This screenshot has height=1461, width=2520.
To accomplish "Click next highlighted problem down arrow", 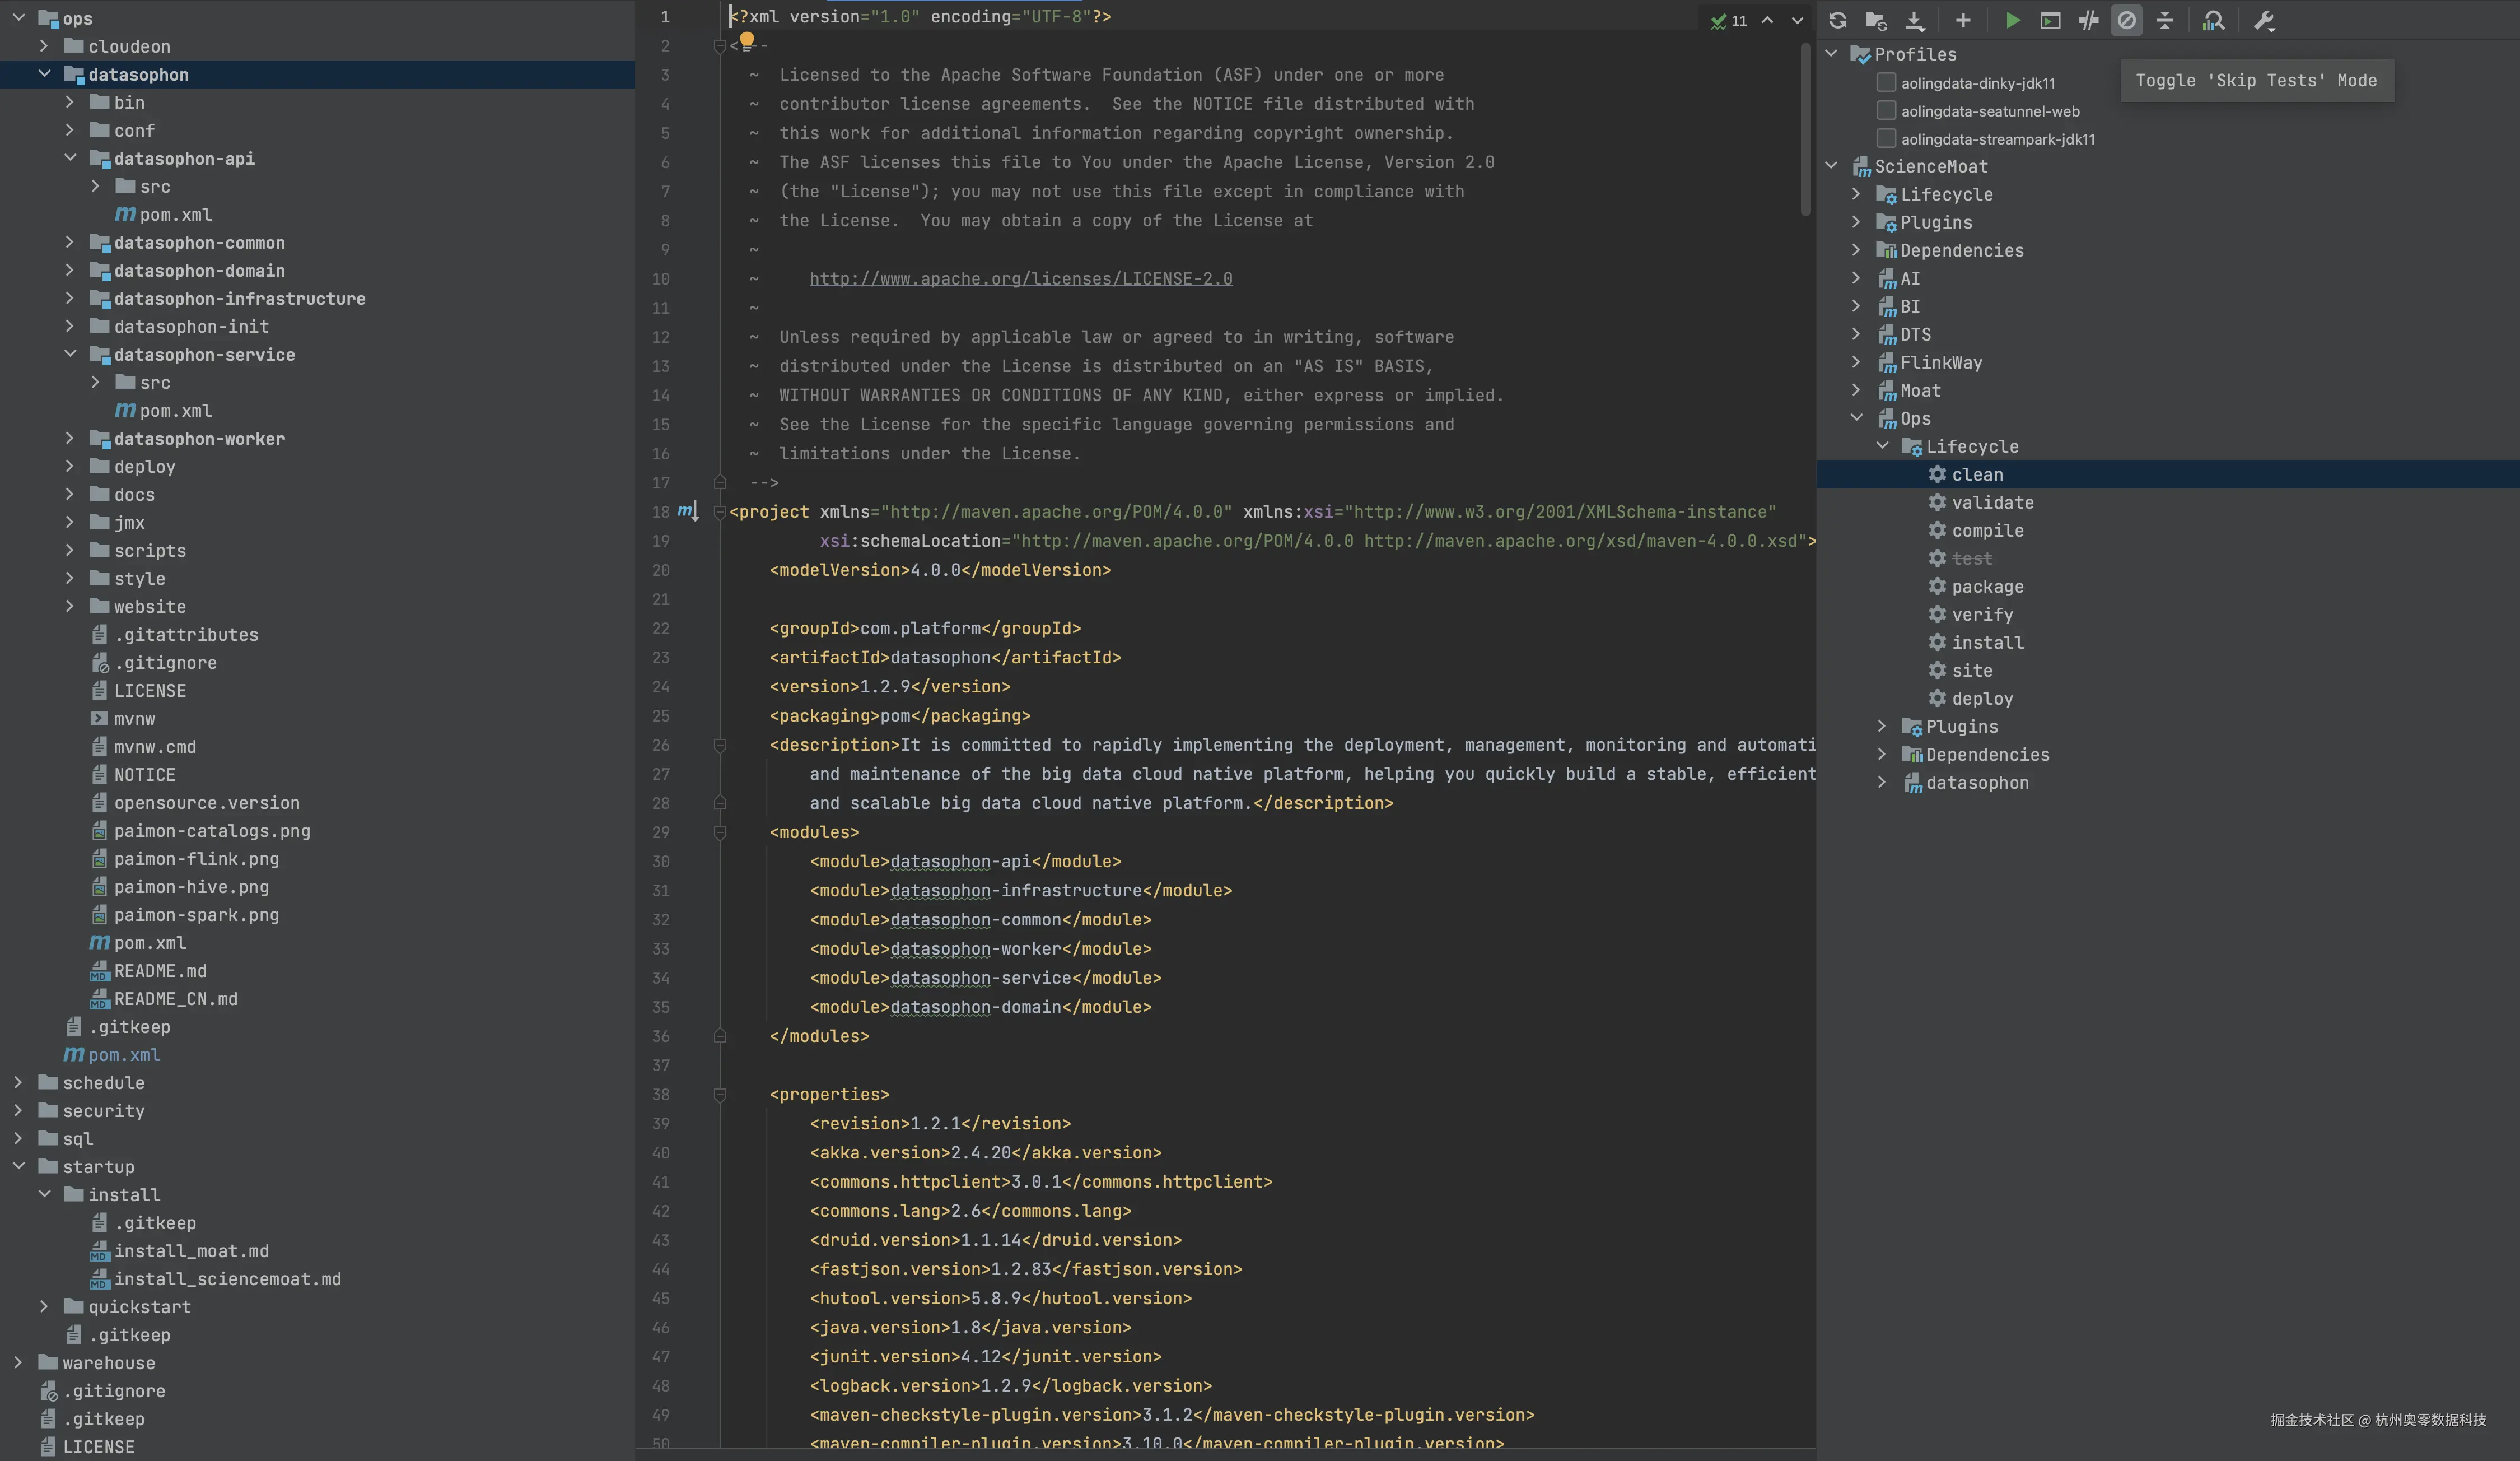I will (1797, 20).
